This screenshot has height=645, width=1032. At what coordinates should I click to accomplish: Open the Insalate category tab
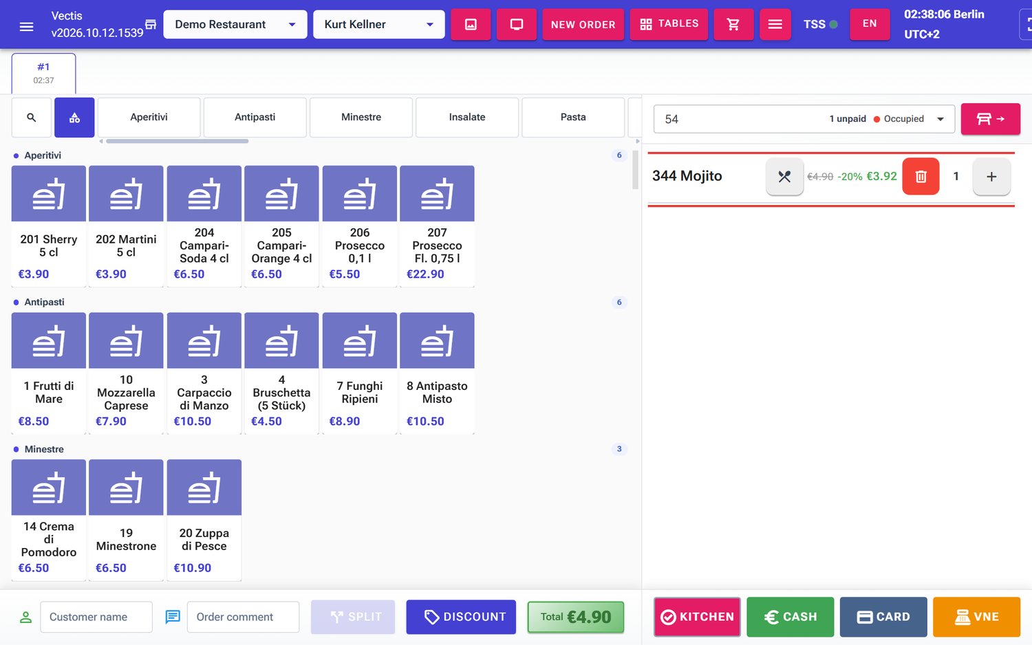[467, 118]
